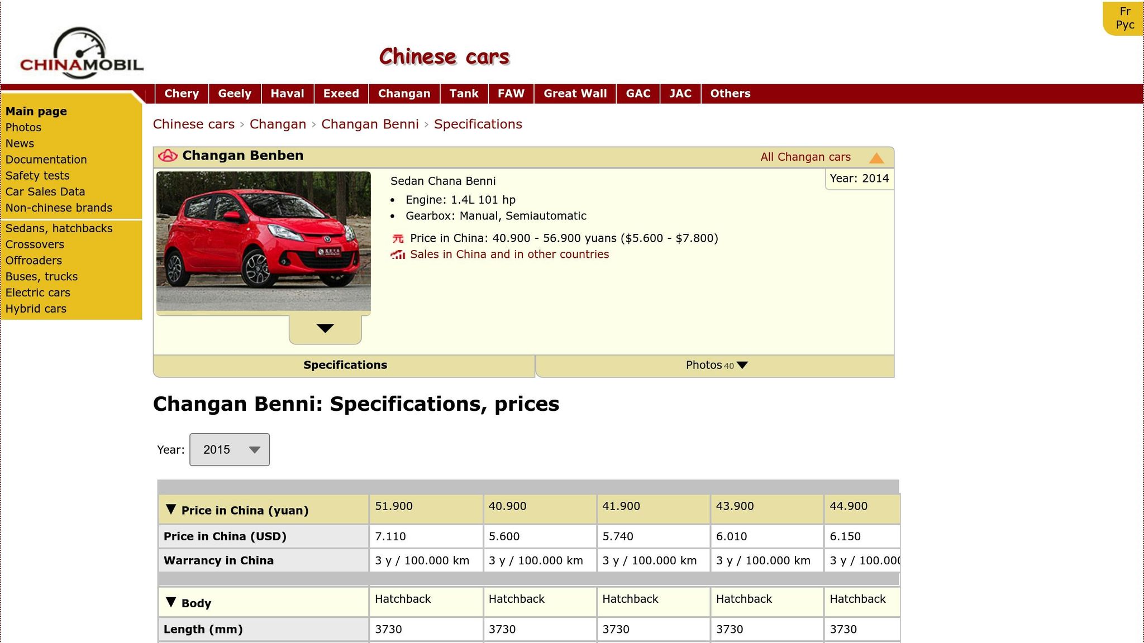Expand the Photos 40 dropdown tab
This screenshot has width=1144, height=643.
(715, 366)
